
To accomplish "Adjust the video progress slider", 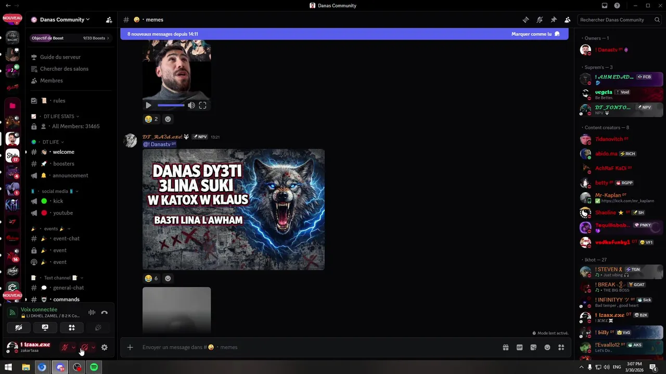I will 171,105.
